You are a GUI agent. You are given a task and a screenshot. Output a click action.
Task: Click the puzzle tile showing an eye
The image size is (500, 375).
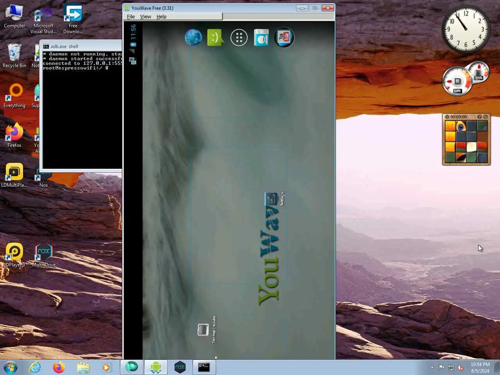[x=461, y=126]
